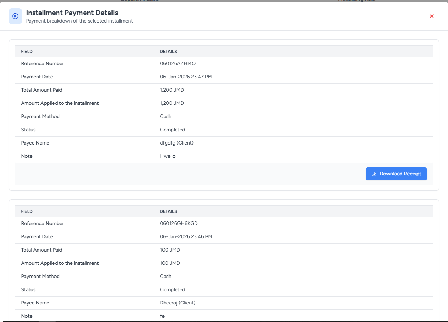Select reference number 060126AZHI4Q
448x322 pixels.
tap(178, 64)
